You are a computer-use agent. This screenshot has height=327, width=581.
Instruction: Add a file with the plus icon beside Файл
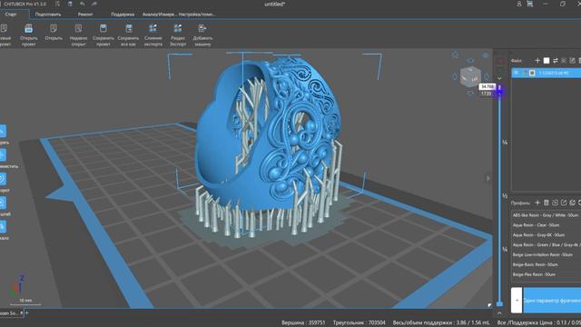pyautogui.click(x=537, y=61)
